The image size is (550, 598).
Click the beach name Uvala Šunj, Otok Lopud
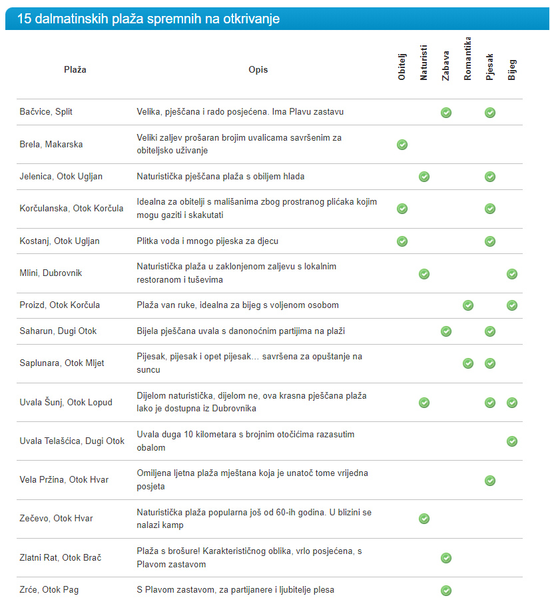coord(66,403)
